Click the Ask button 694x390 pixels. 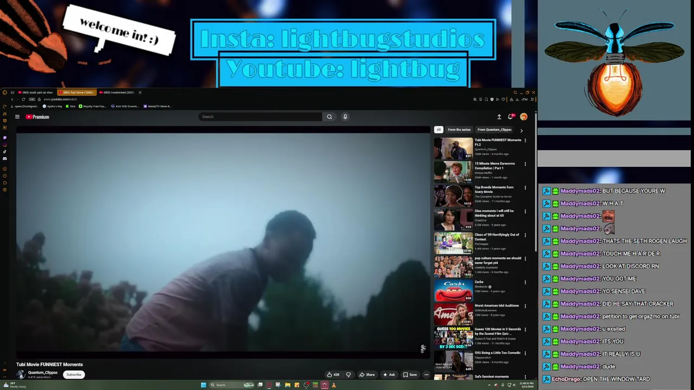[389, 374]
